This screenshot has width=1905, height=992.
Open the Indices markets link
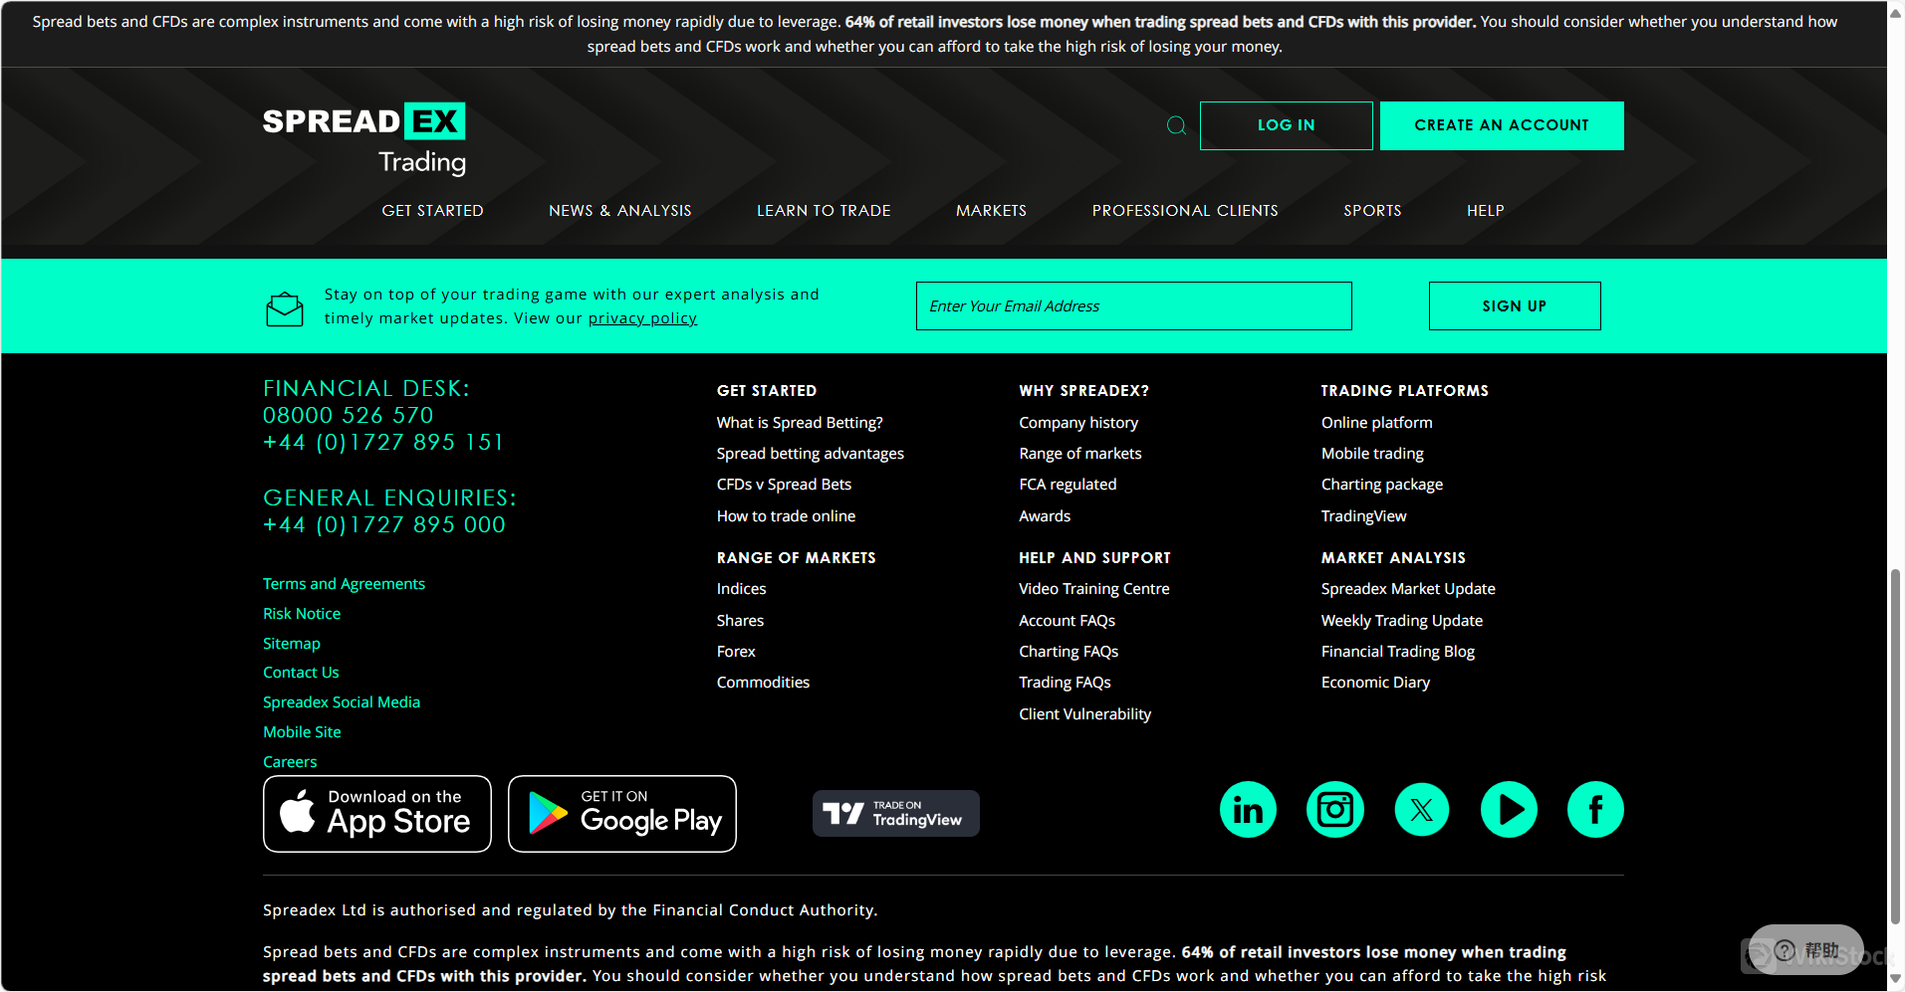point(742,589)
